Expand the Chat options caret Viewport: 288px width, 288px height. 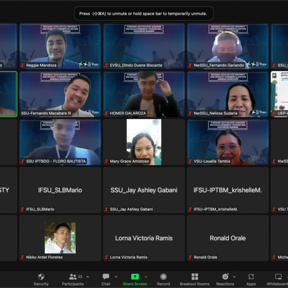(x=116, y=277)
